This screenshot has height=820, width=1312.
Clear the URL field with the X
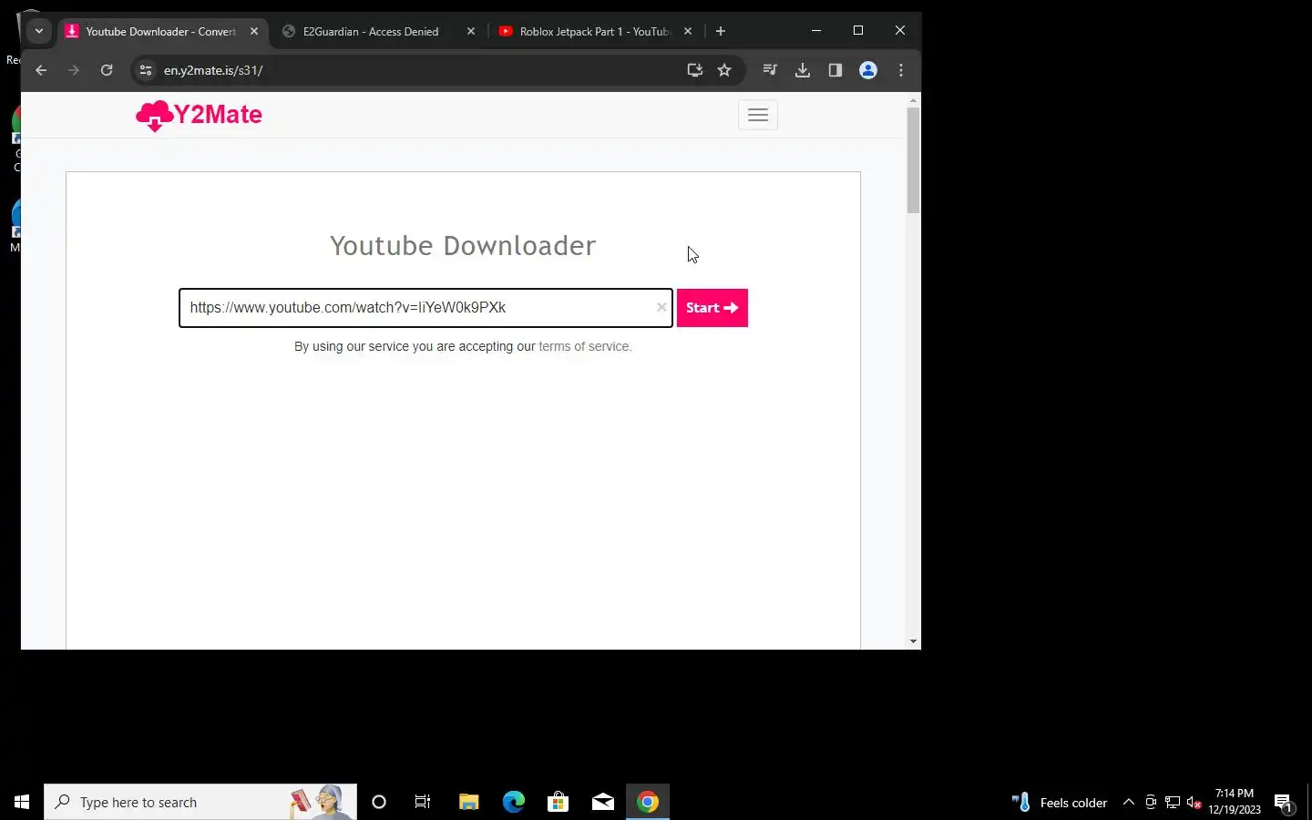tap(661, 308)
